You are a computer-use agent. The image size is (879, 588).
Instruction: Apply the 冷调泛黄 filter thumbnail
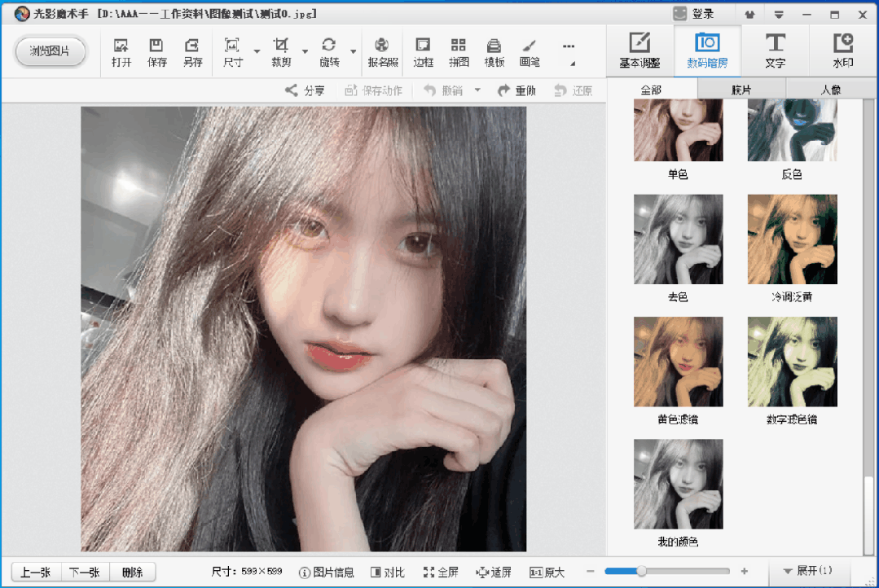(792, 239)
